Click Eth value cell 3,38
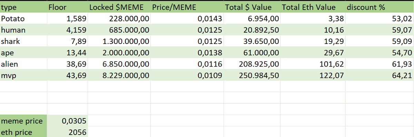The image size is (414, 137). (313, 19)
